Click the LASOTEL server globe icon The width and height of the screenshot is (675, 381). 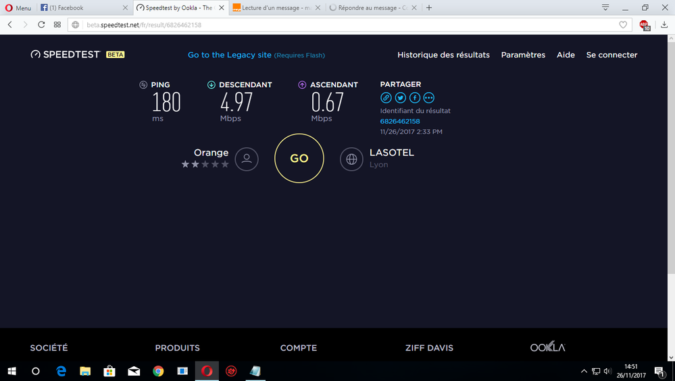351,159
